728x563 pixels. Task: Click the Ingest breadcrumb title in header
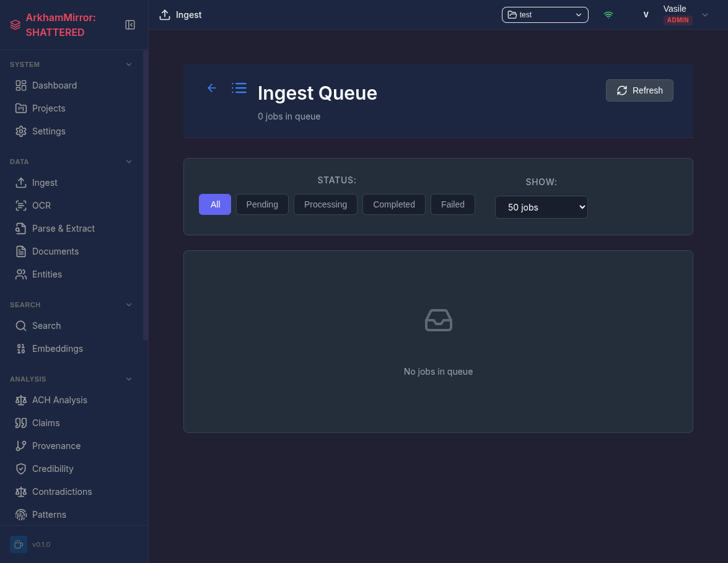click(188, 15)
